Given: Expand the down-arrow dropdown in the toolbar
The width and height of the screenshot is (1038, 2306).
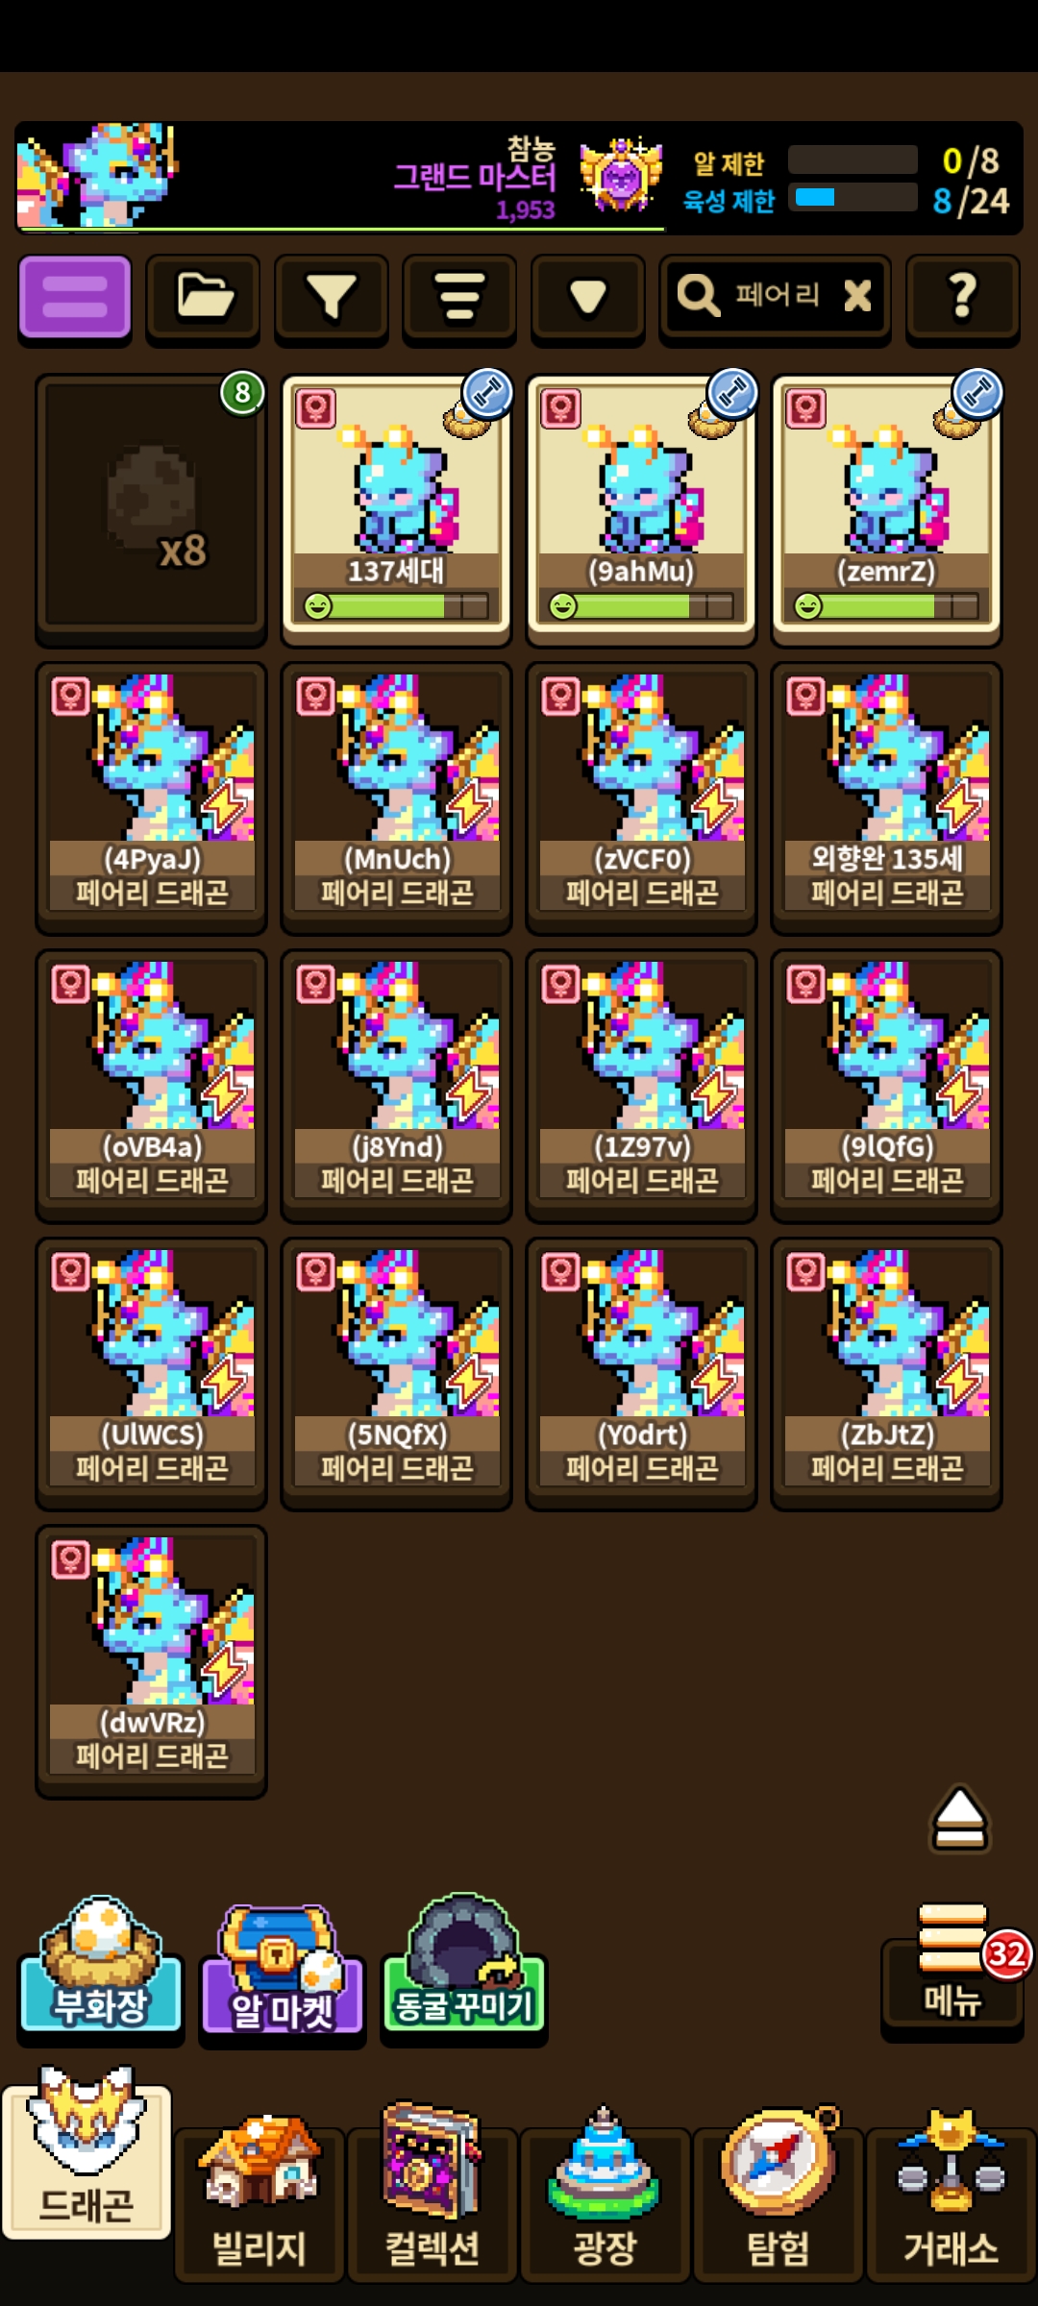Looking at the screenshot, I should (x=587, y=297).
